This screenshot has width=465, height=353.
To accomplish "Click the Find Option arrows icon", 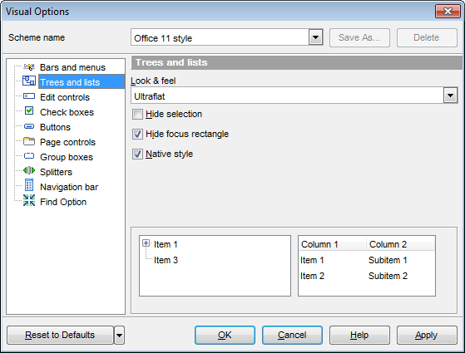I will [x=29, y=200].
